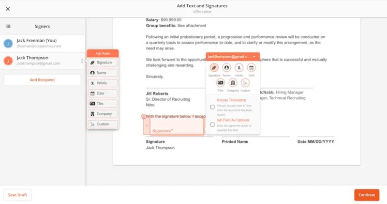Open Jack Thompson's three-dot options menu
Viewport: 387px width, 204px height.
point(82,61)
